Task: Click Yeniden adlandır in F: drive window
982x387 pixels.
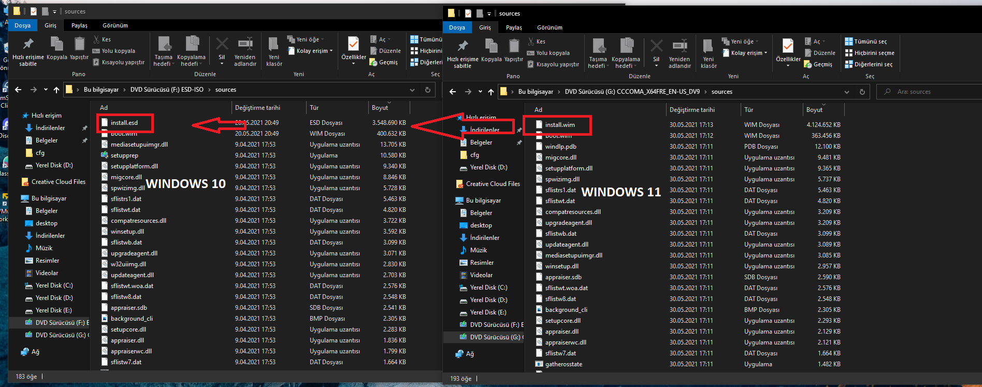Action: [245, 52]
